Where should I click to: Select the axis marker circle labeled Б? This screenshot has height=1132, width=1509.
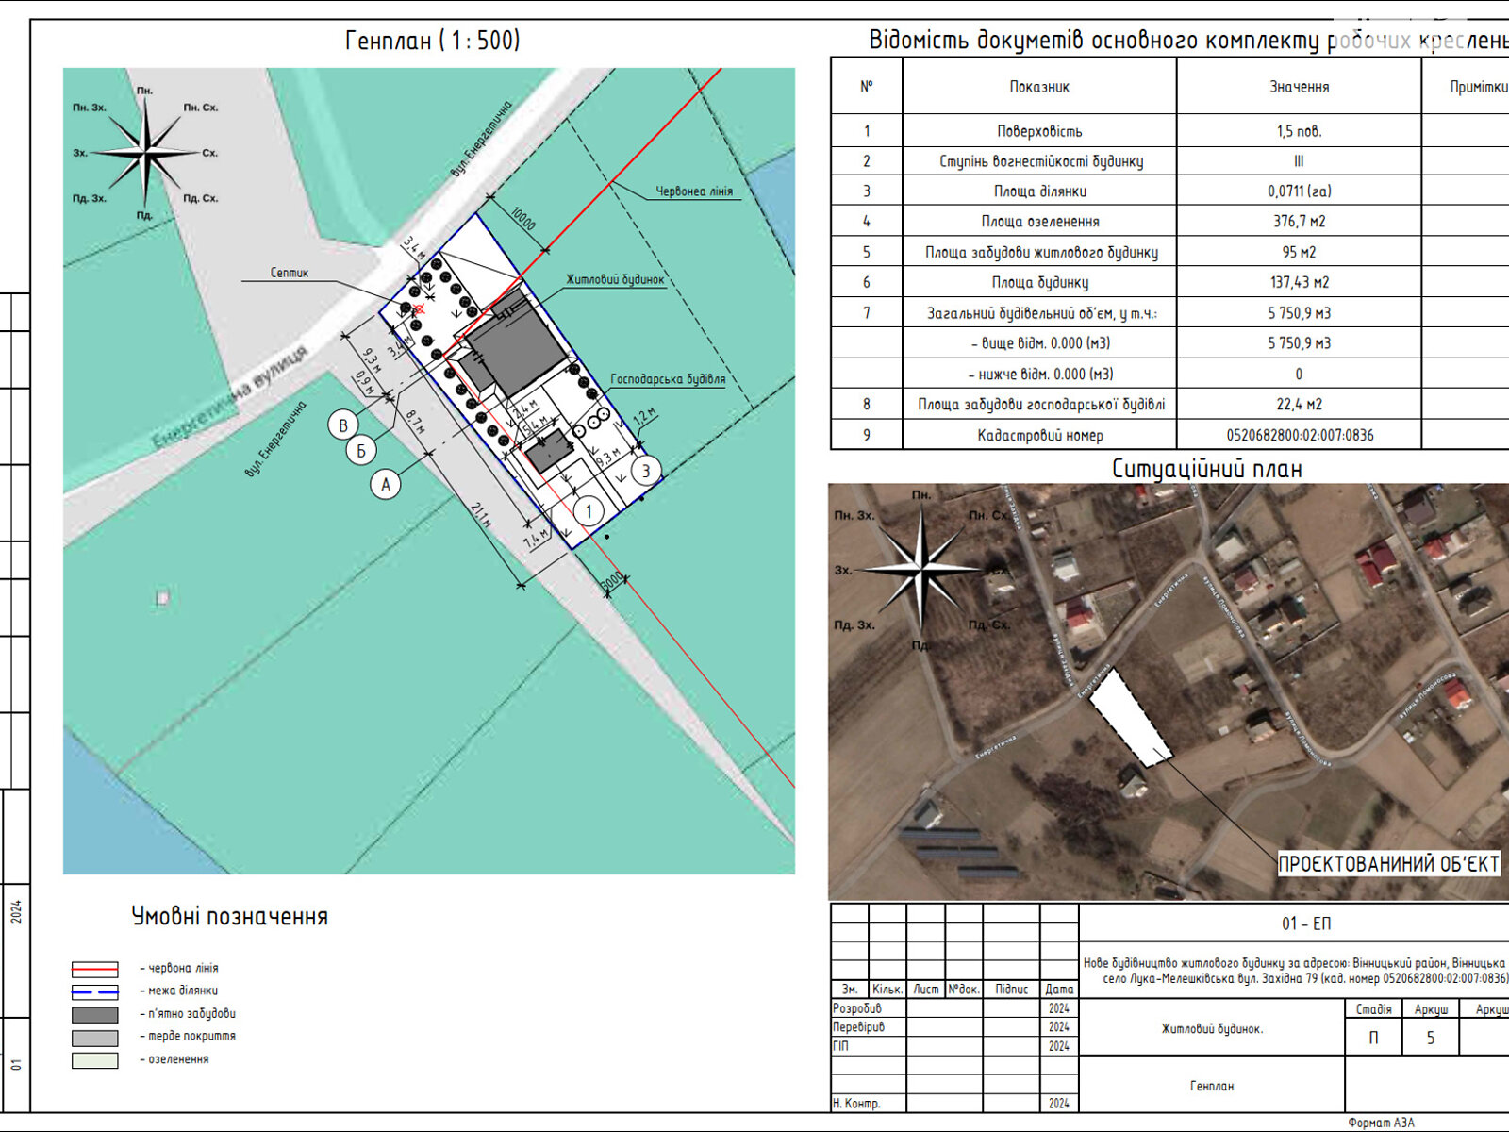click(x=361, y=450)
